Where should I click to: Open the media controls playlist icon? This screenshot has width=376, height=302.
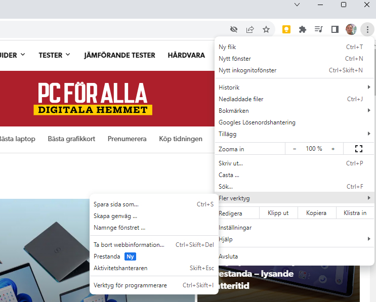319,29
